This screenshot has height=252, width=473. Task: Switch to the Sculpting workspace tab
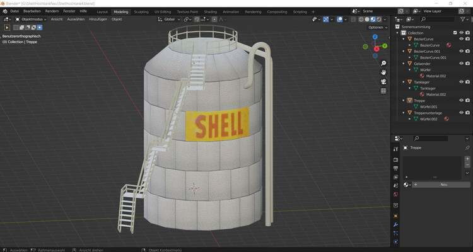(141, 12)
